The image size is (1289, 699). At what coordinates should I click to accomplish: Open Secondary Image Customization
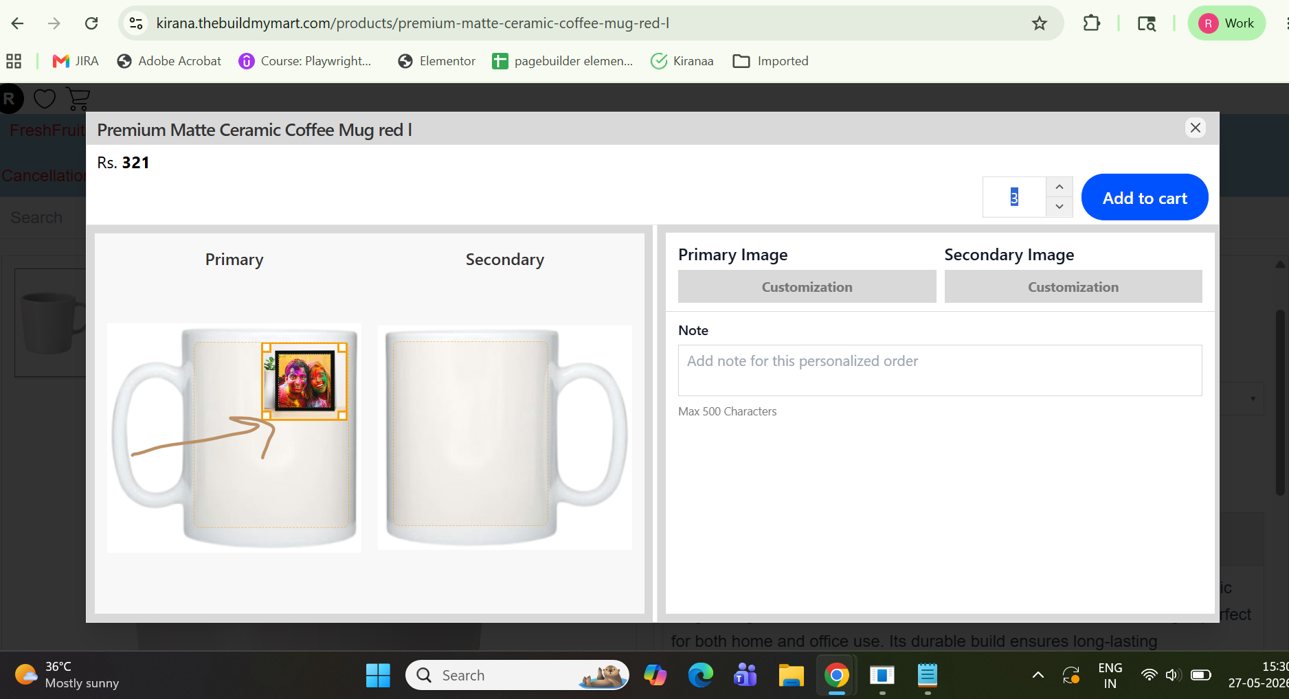click(x=1073, y=287)
